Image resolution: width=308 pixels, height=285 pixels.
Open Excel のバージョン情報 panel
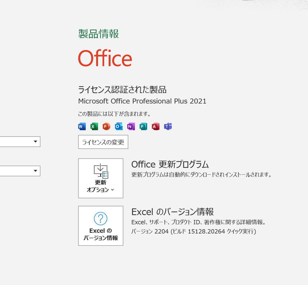coord(100,225)
